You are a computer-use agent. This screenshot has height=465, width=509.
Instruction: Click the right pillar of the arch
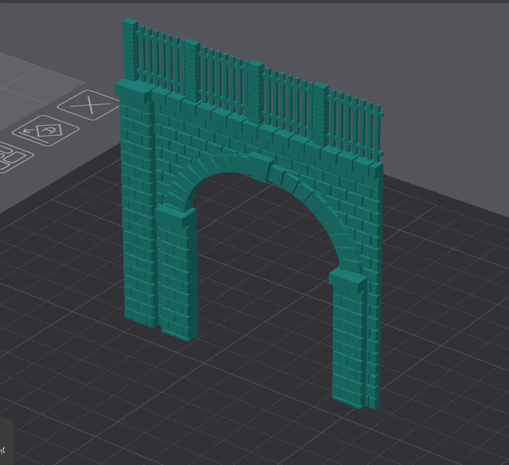click(x=350, y=343)
